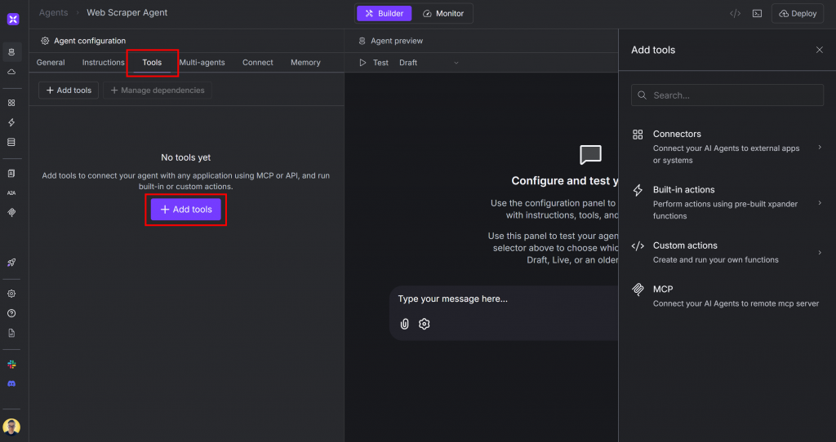The width and height of the screenshot is (836, 442).
Task: Open Discord icon in left sidebar
Action: [x=11, y=383]
